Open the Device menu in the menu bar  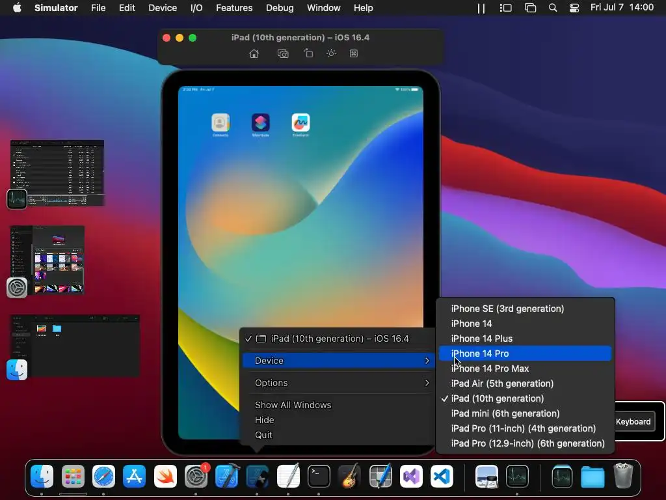click(x=163, y=8)
